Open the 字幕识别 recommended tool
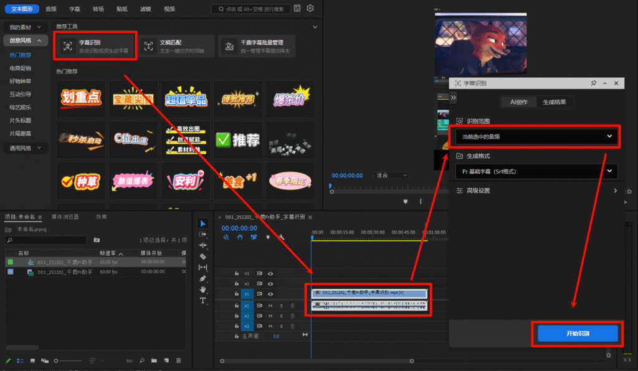The image size is (638, 371). 95,46
